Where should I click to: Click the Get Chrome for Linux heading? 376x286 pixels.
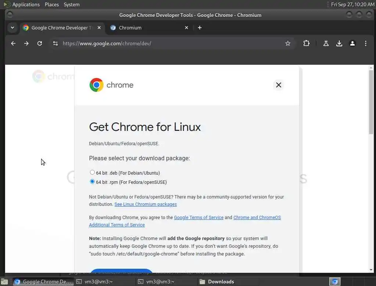pos(145,127)
